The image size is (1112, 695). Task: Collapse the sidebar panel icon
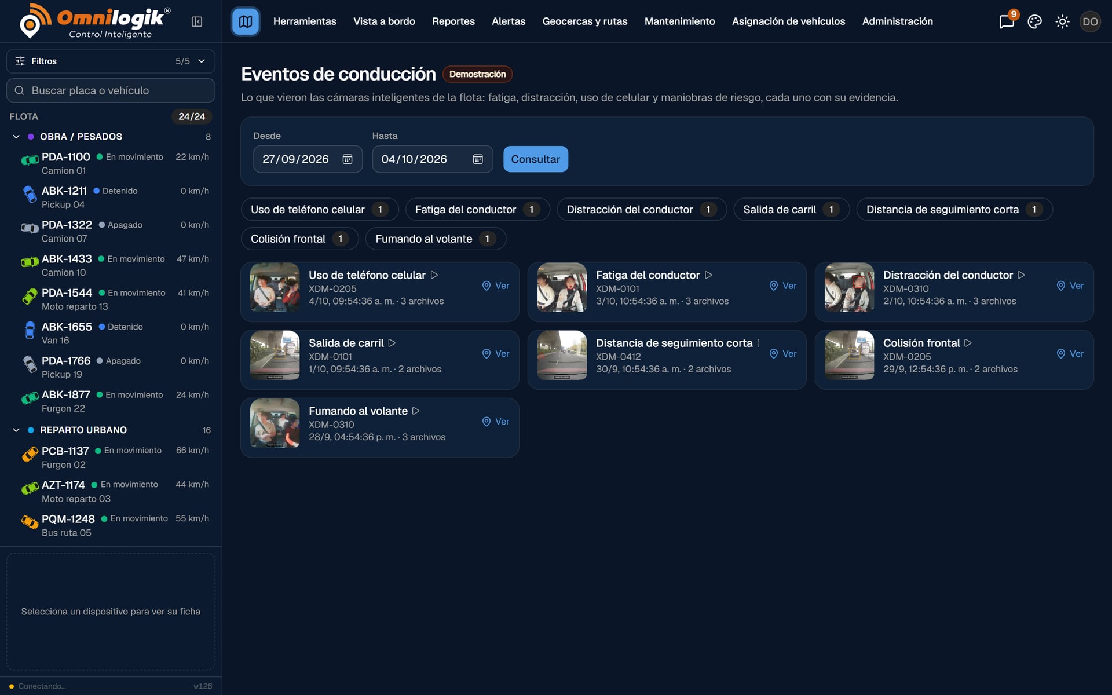(x=197, y=21)
